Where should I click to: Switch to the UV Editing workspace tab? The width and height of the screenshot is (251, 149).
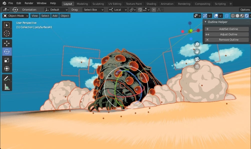pos(115,4)
